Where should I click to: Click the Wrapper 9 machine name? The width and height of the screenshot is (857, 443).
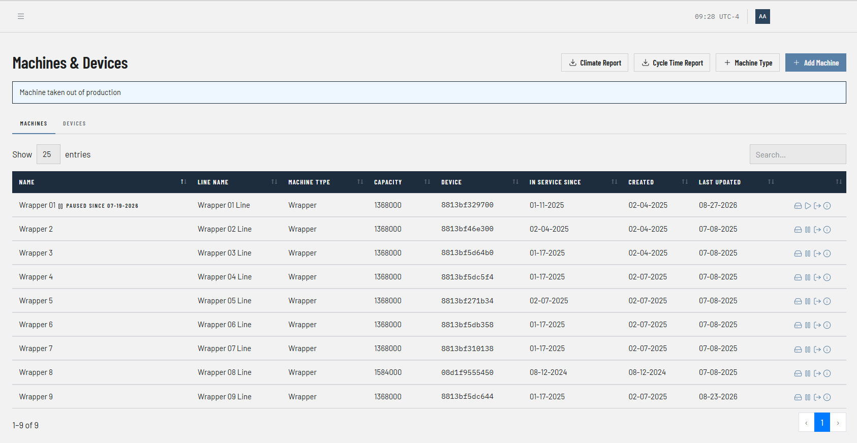click(36, 397)
